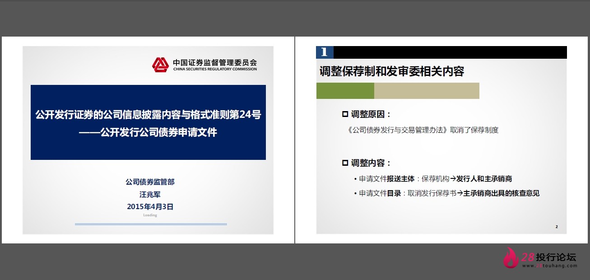Click the title line ending in "格式准则第24号"
Screen dimensions: 590x280
click(x=148, y=115)
